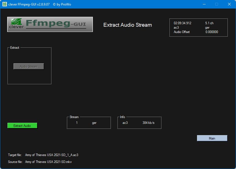Click the '5.1 ch' channel info

pos(209,23)
